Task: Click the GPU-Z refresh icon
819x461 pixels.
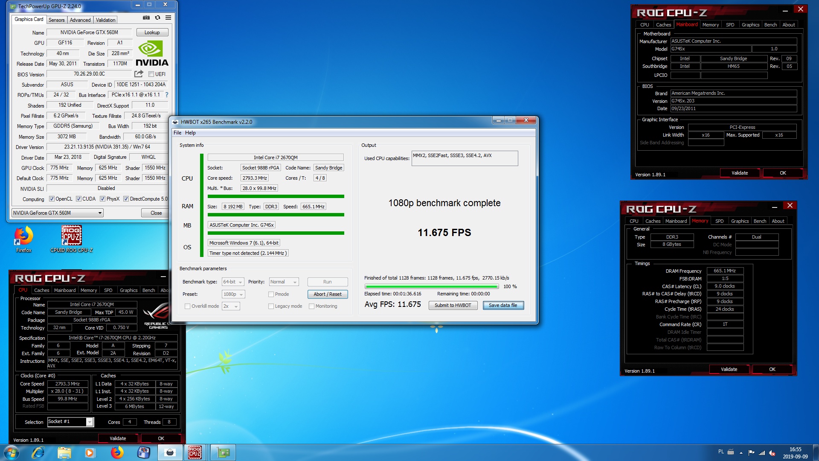Action: [157, 18]
